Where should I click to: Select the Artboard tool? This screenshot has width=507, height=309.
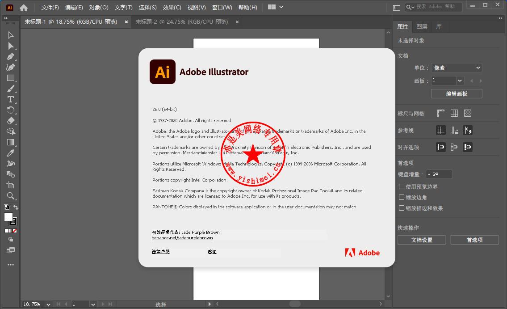[x=11, y=185]
